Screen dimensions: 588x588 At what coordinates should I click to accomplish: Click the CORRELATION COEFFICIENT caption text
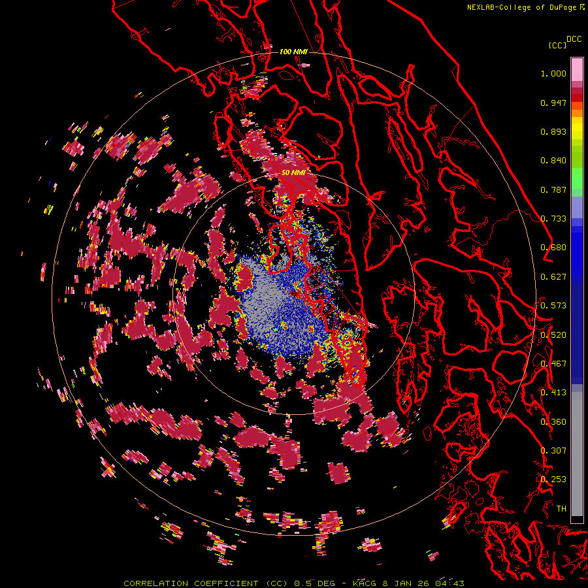(x=191, y=583)
